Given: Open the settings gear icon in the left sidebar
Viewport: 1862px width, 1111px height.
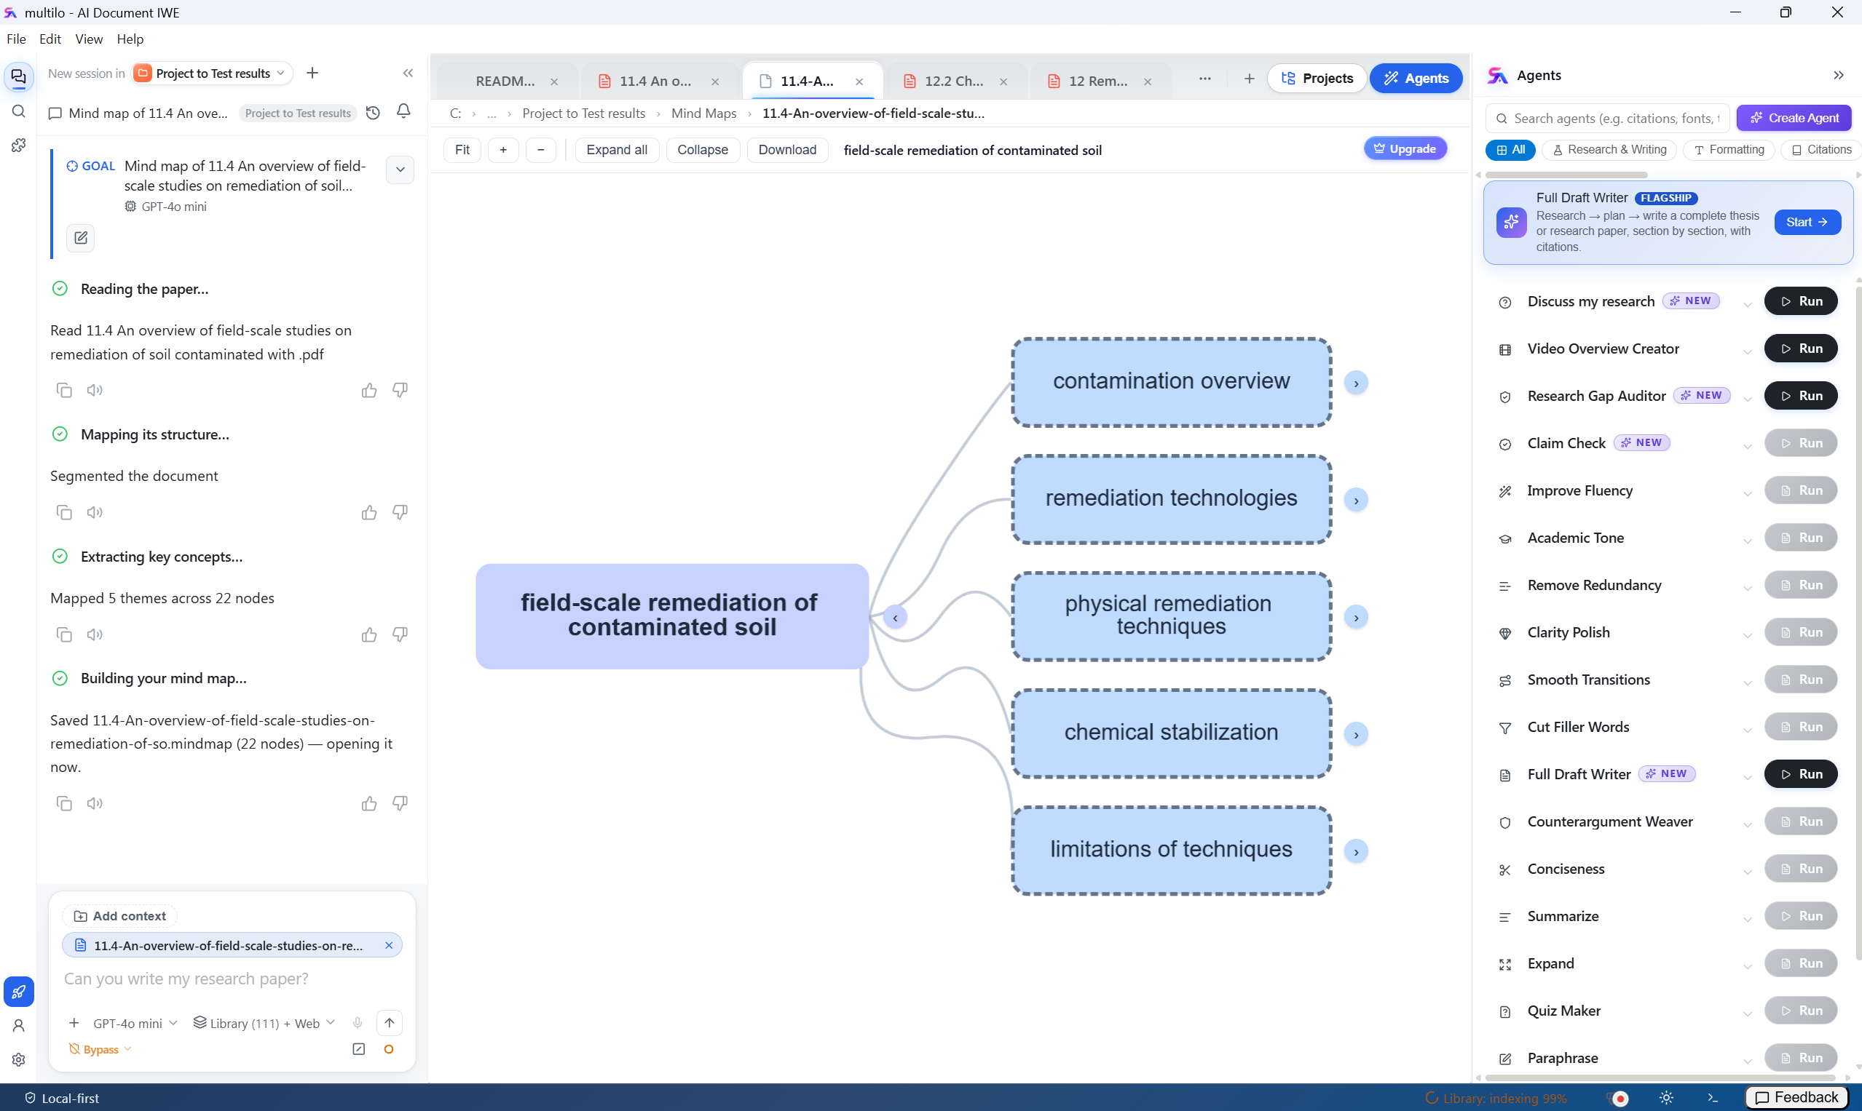Looking at the screenshot, I should [19, 1059].
